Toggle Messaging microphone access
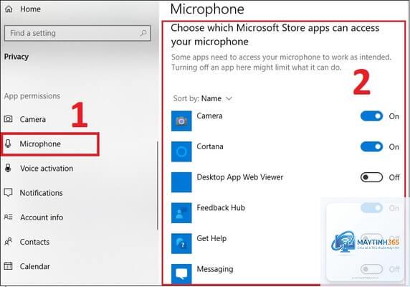410x287 pixels. click(x=371, y=269)
